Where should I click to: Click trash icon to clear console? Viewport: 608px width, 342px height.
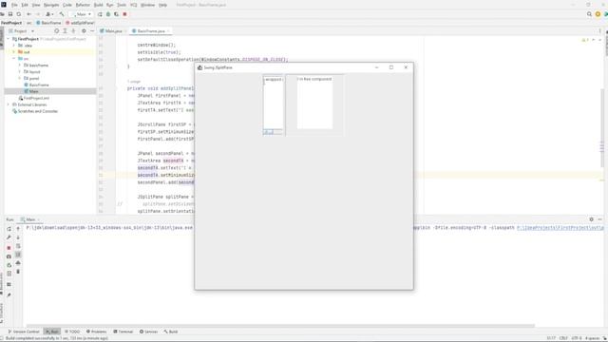[18, 272]
